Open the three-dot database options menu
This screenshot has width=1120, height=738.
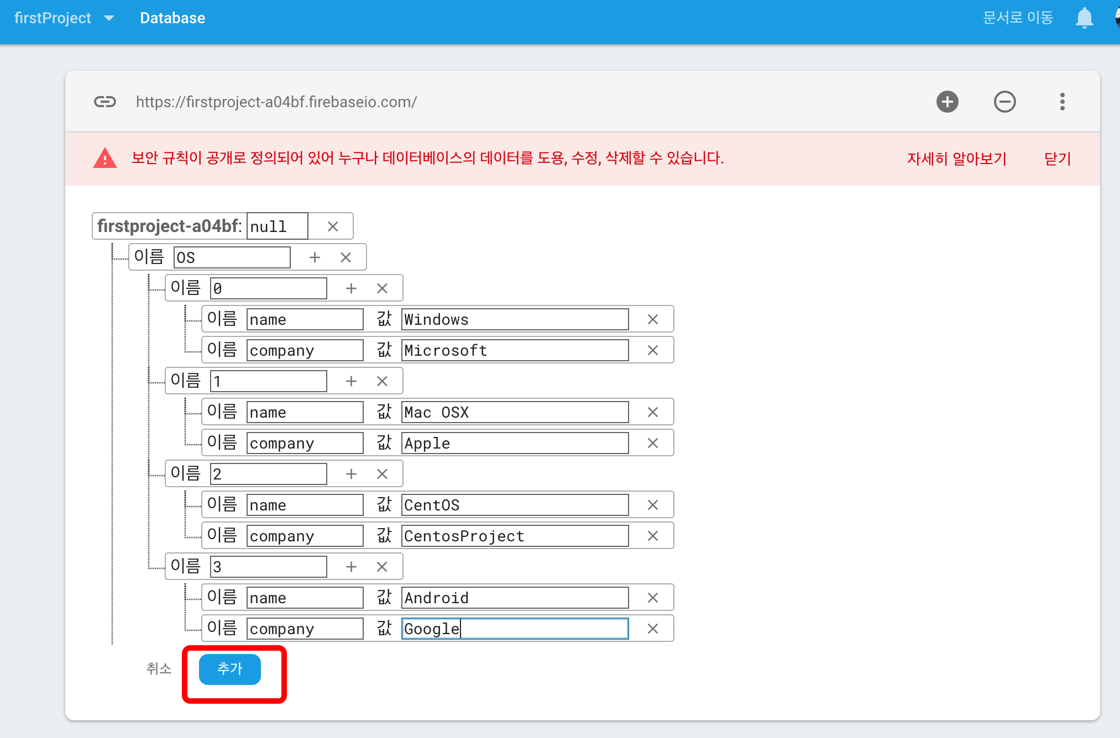1062,102
